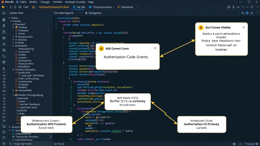Open the Wellvy menu
Screen dimensions: 260x146
coord(33,2)
